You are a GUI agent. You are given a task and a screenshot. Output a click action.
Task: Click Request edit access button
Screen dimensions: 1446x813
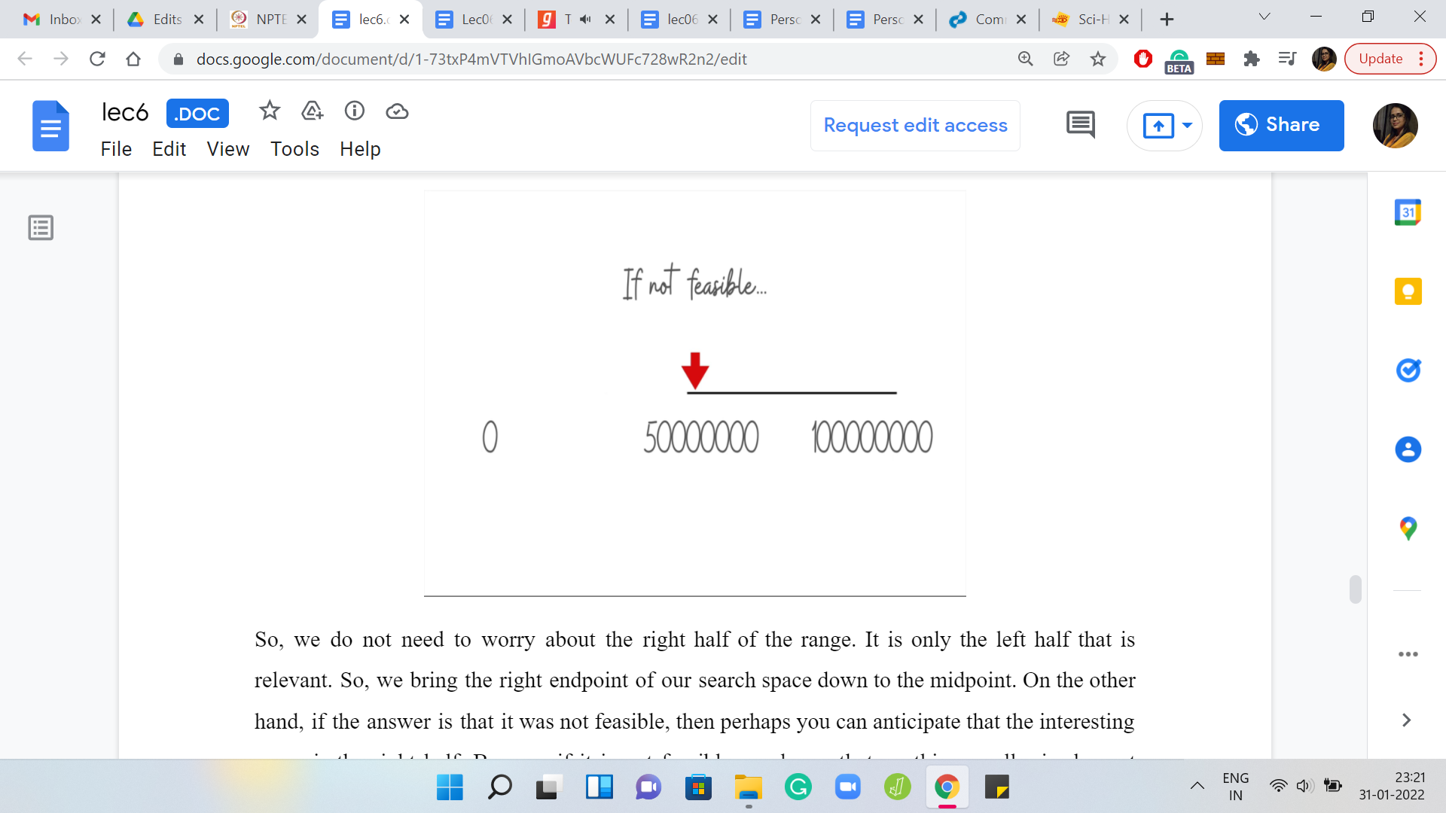pos(915,125)
